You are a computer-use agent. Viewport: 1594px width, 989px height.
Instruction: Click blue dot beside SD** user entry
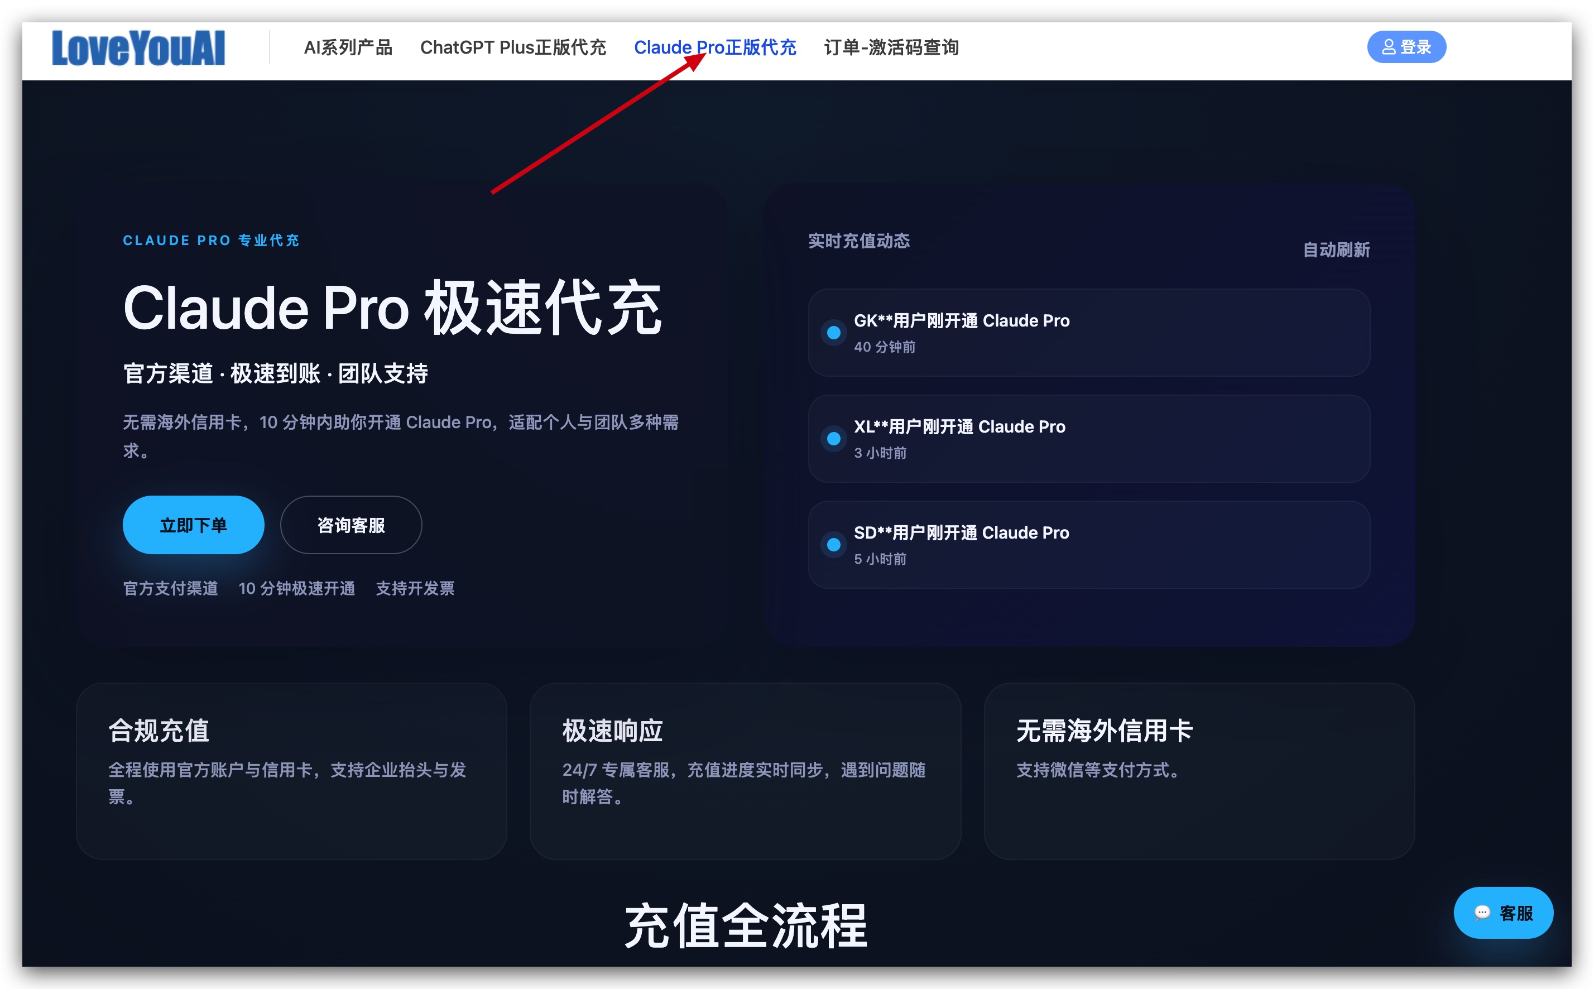pyautogui.click(x=833, y=545)
